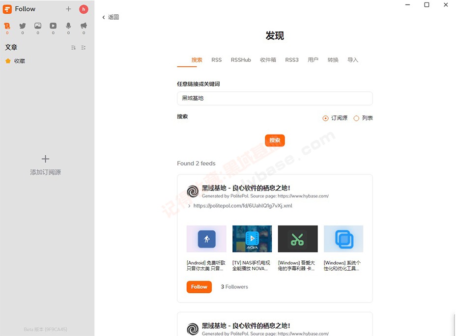Open first feed title 黑域基地 - 良心软件的栖息之地
Screen dimensions: 457x336
pyautogui.click(x=246, y=188)
